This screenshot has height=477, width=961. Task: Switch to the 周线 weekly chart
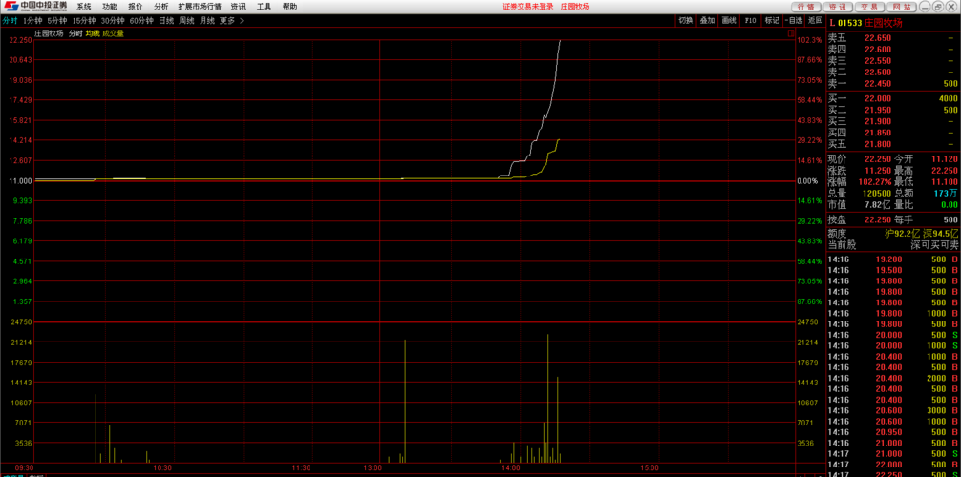click(186, 21)
